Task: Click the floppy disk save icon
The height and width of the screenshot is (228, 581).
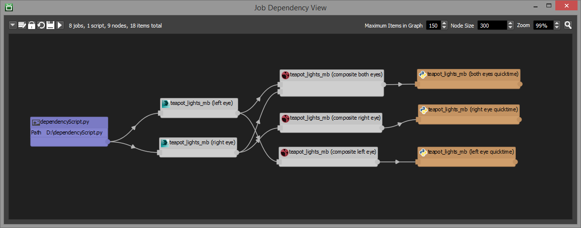Action: coord(50,25)
